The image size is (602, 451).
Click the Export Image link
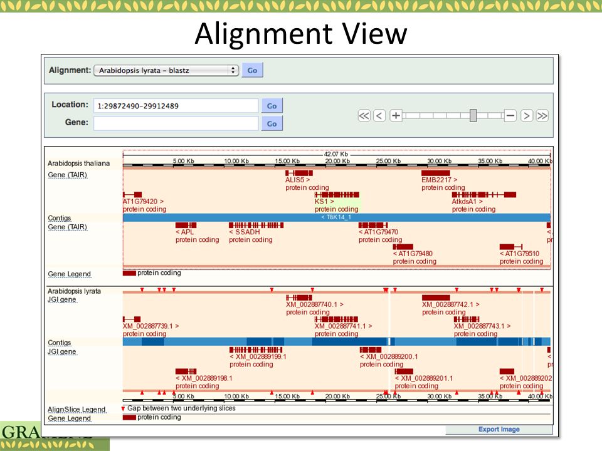(499, 429)
